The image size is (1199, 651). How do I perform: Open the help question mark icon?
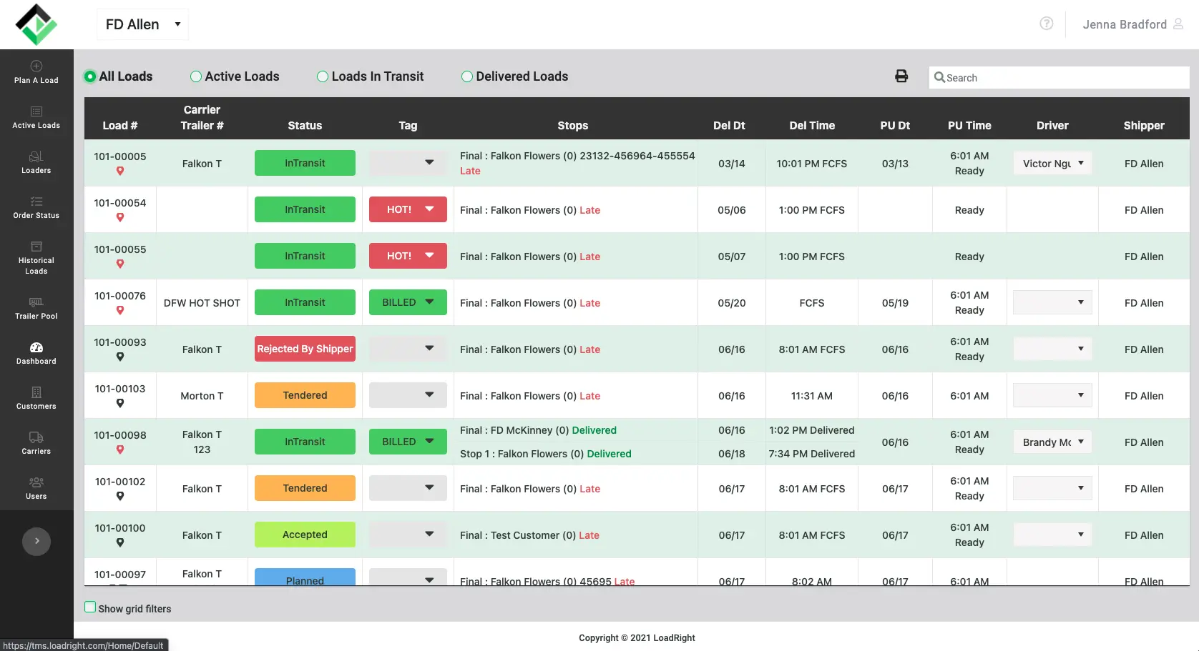coord(1046,23)
